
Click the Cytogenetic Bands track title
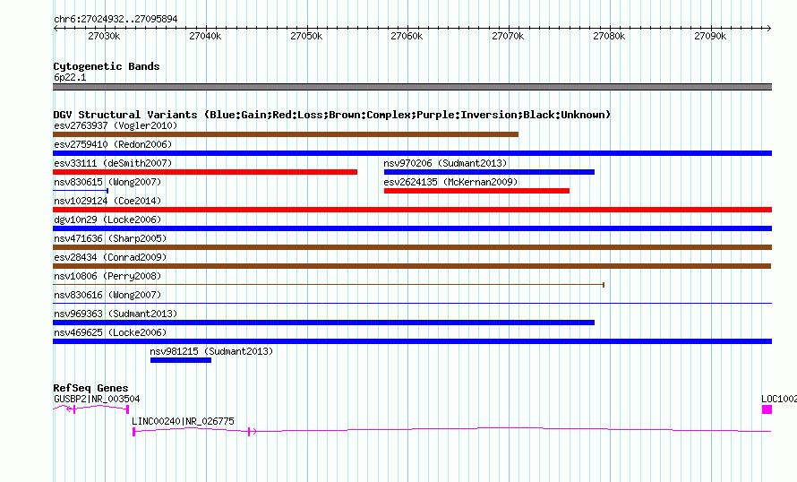[x=107, y=66]
